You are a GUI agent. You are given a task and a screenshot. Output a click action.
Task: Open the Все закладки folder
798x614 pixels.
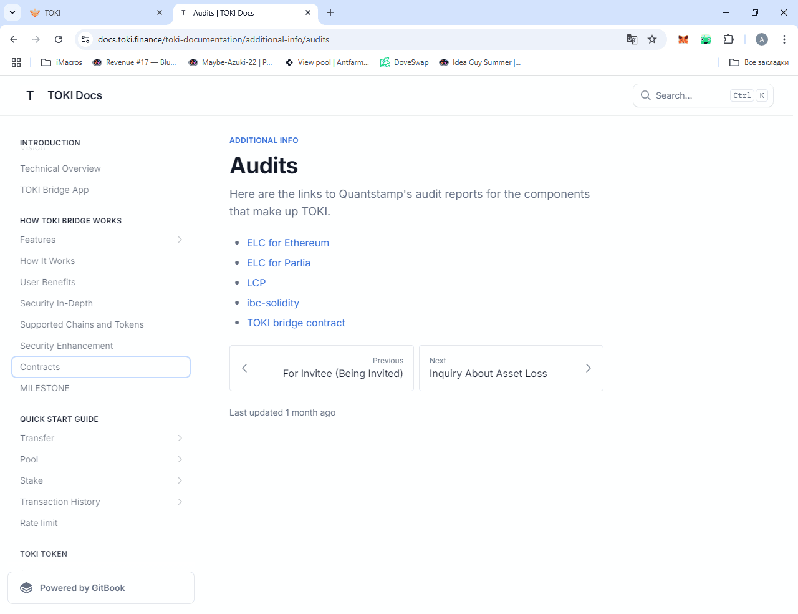pyautogui.click(x=759, y=62)
